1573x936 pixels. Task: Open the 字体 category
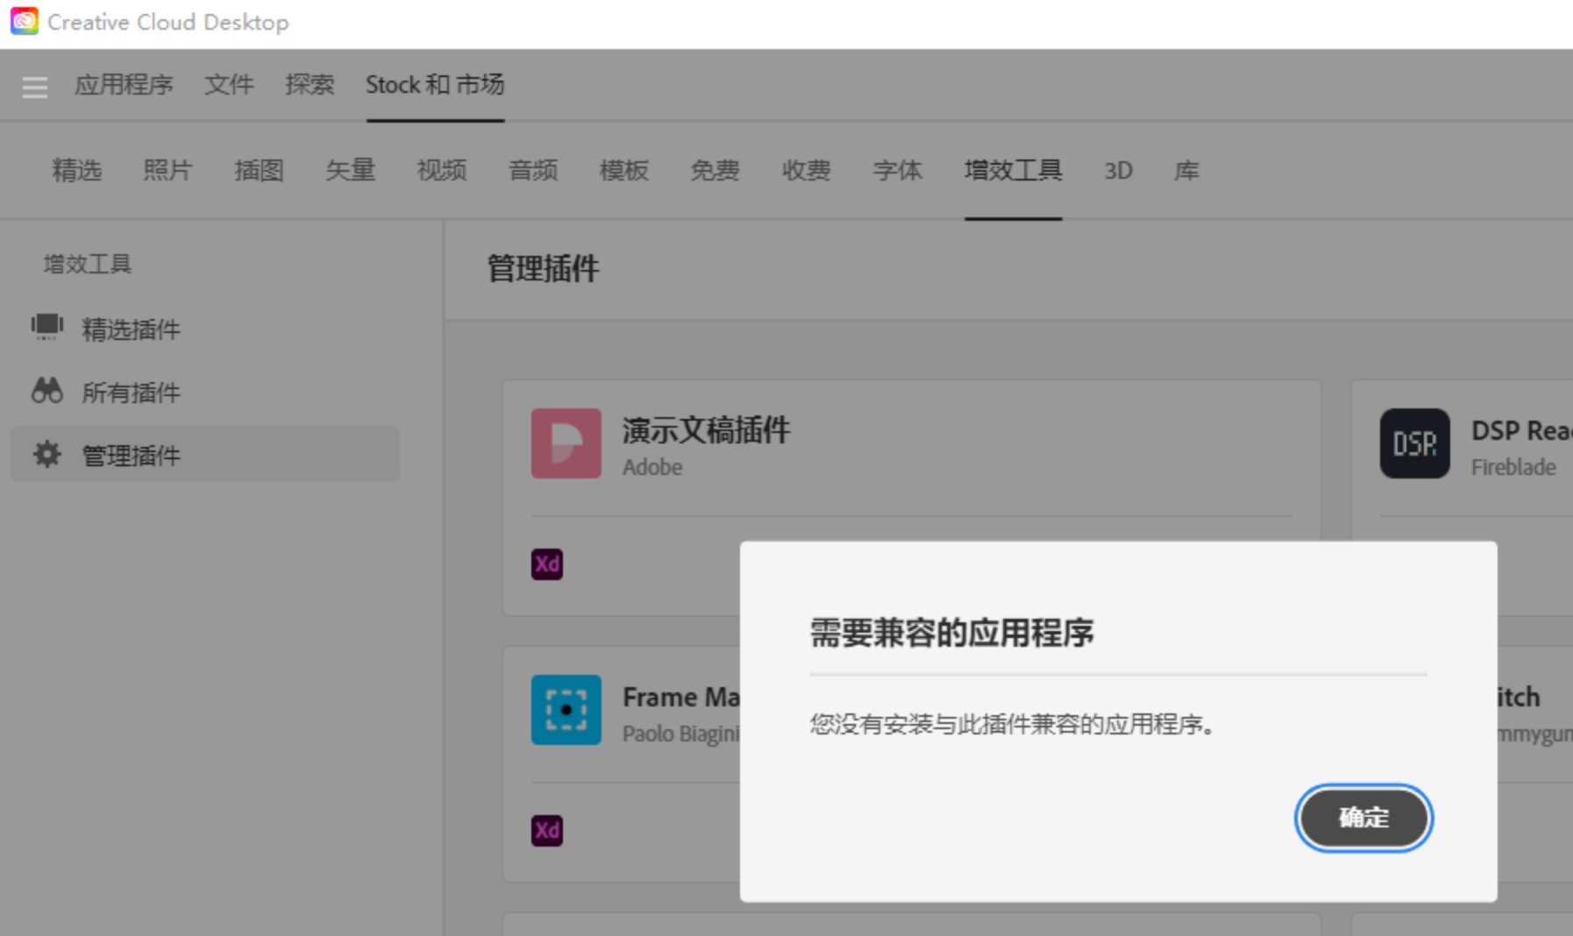(898, 171)
